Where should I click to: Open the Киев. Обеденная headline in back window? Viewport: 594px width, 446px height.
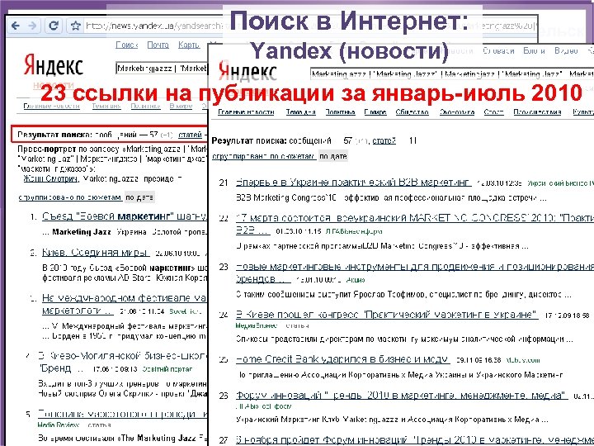96,252
